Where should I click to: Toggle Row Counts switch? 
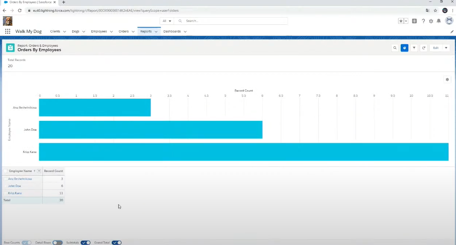click(26, 242)
